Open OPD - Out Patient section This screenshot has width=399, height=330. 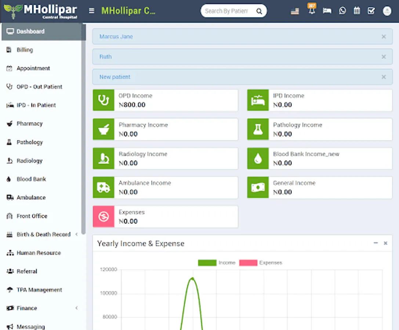coord(41,87)
